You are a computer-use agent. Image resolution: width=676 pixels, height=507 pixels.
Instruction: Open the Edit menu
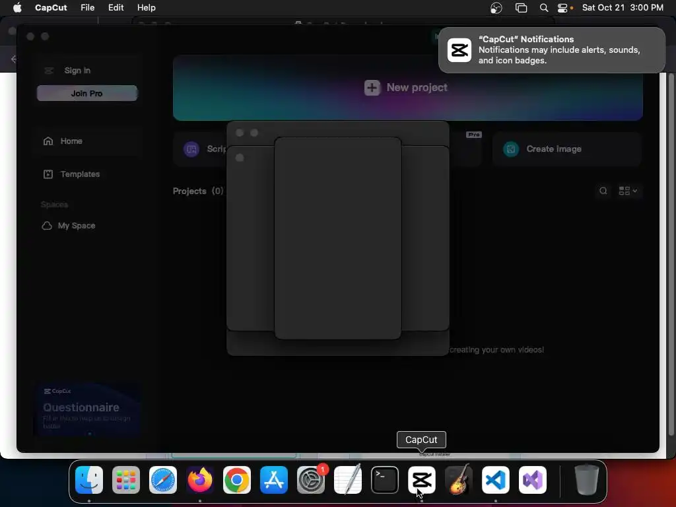click(x=116, y=8)
